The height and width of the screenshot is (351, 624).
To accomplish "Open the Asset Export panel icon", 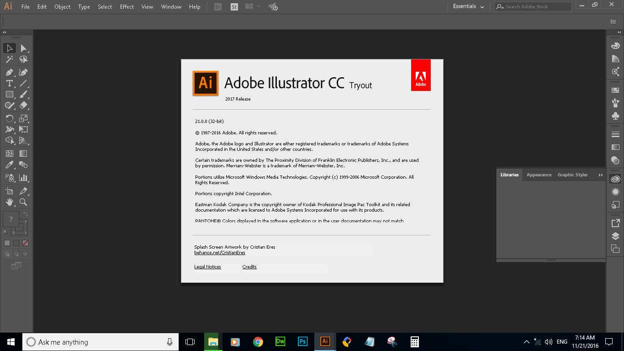I will pyautogui.click(x=615, y=223).
